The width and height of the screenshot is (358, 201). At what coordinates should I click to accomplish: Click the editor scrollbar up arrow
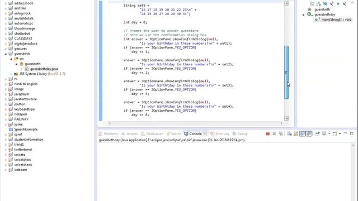point(286,3)
